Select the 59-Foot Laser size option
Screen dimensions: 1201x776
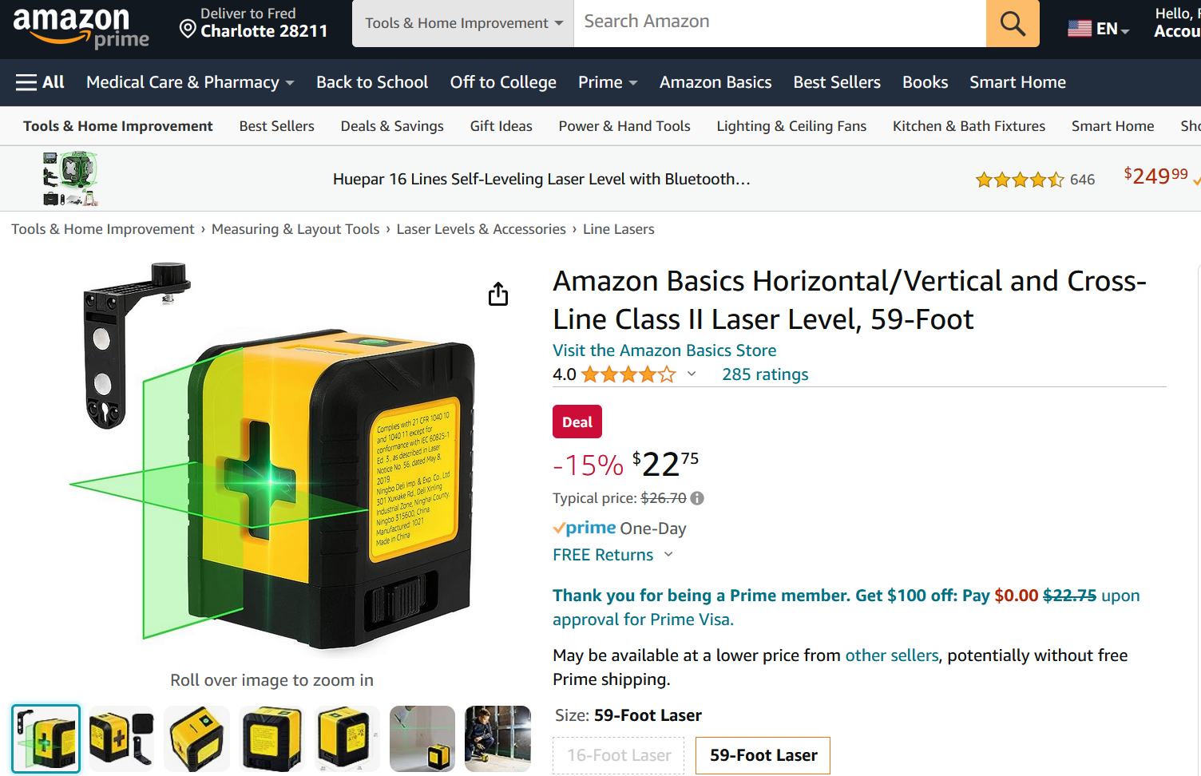pos(763,755)
